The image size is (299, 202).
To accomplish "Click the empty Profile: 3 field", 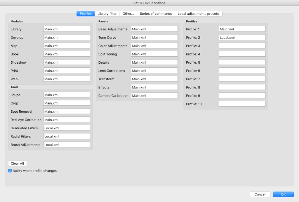I will coord(242,46).
